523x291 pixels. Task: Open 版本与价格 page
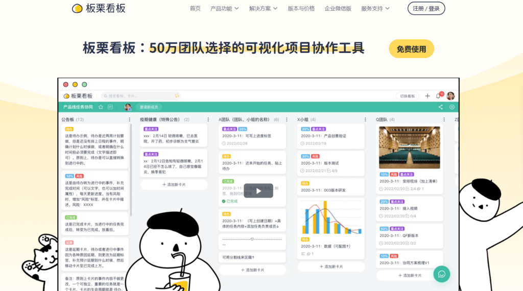click(x=301, y=8)
